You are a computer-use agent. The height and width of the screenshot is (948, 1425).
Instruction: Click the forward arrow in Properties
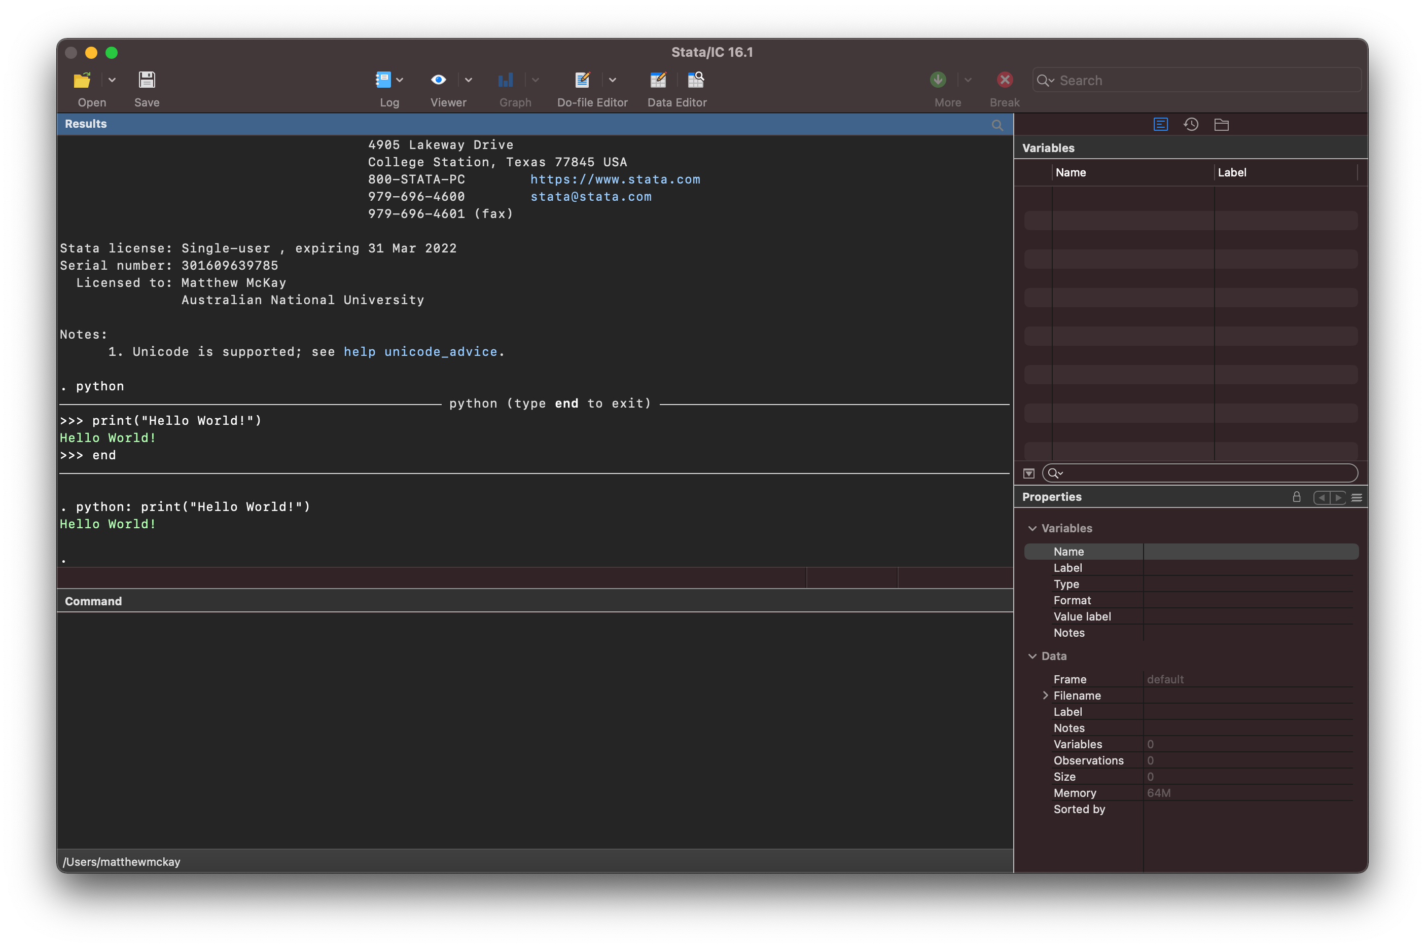(1338, 497)
